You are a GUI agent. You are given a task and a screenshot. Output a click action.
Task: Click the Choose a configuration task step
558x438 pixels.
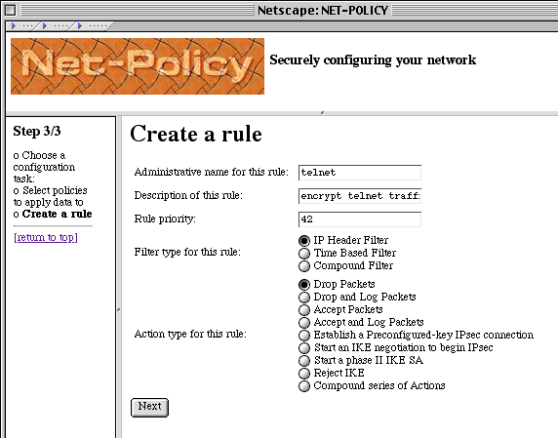(x=44, y=167)
